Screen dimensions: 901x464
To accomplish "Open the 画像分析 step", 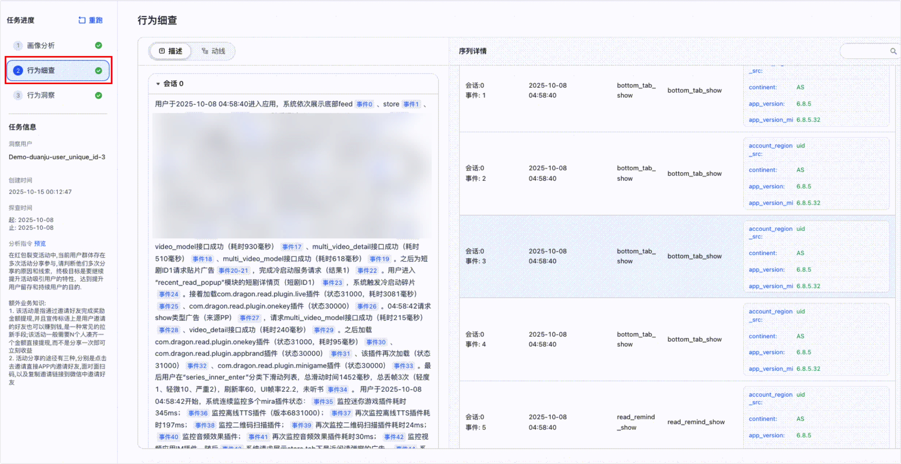I will pos(58,45).
